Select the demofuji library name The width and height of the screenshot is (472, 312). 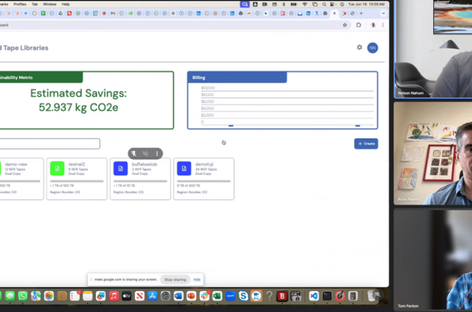205,164
